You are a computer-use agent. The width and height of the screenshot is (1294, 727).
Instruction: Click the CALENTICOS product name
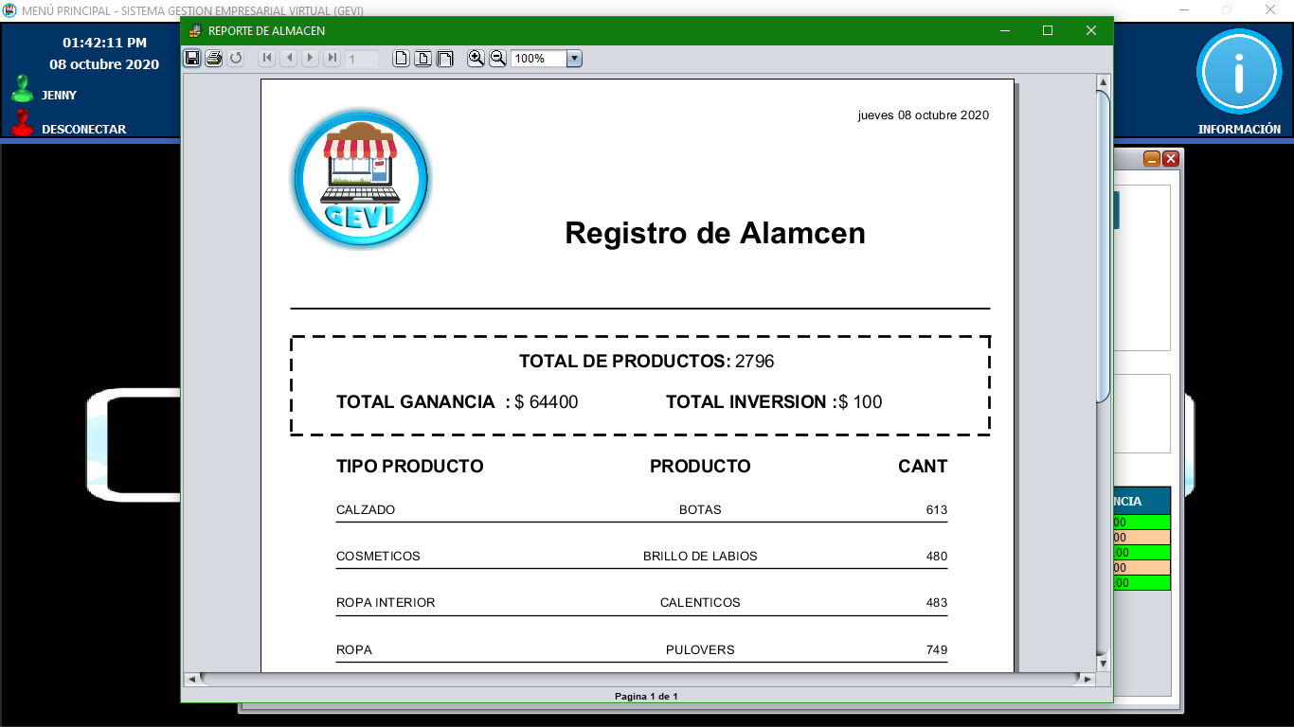(700, 603)
